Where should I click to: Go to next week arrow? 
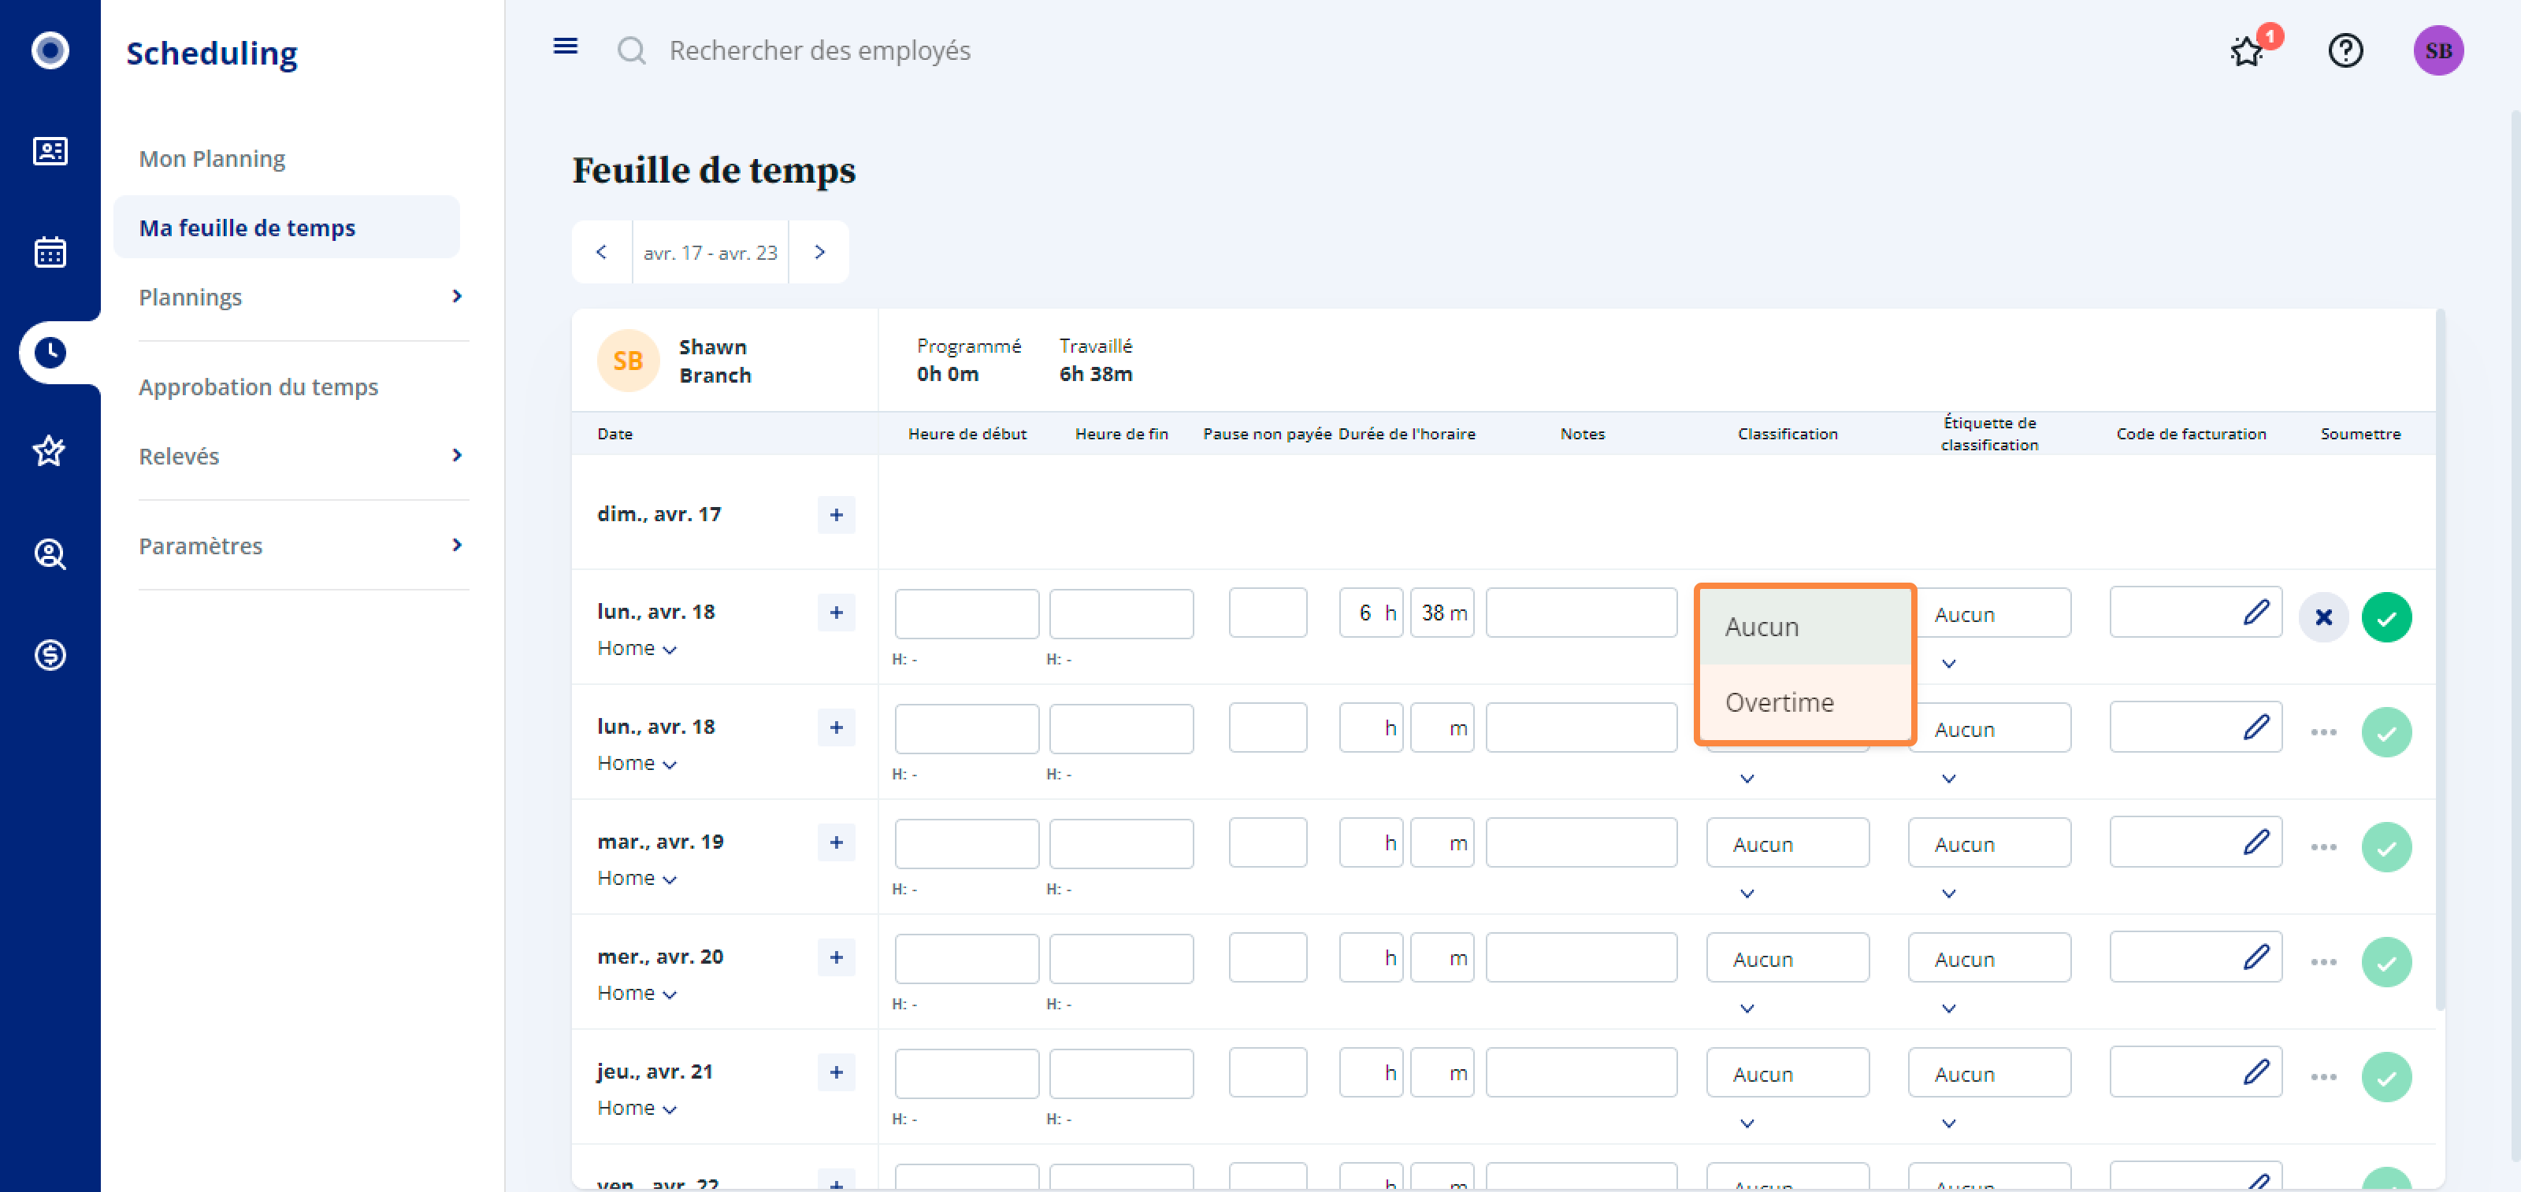click(819, 252)
